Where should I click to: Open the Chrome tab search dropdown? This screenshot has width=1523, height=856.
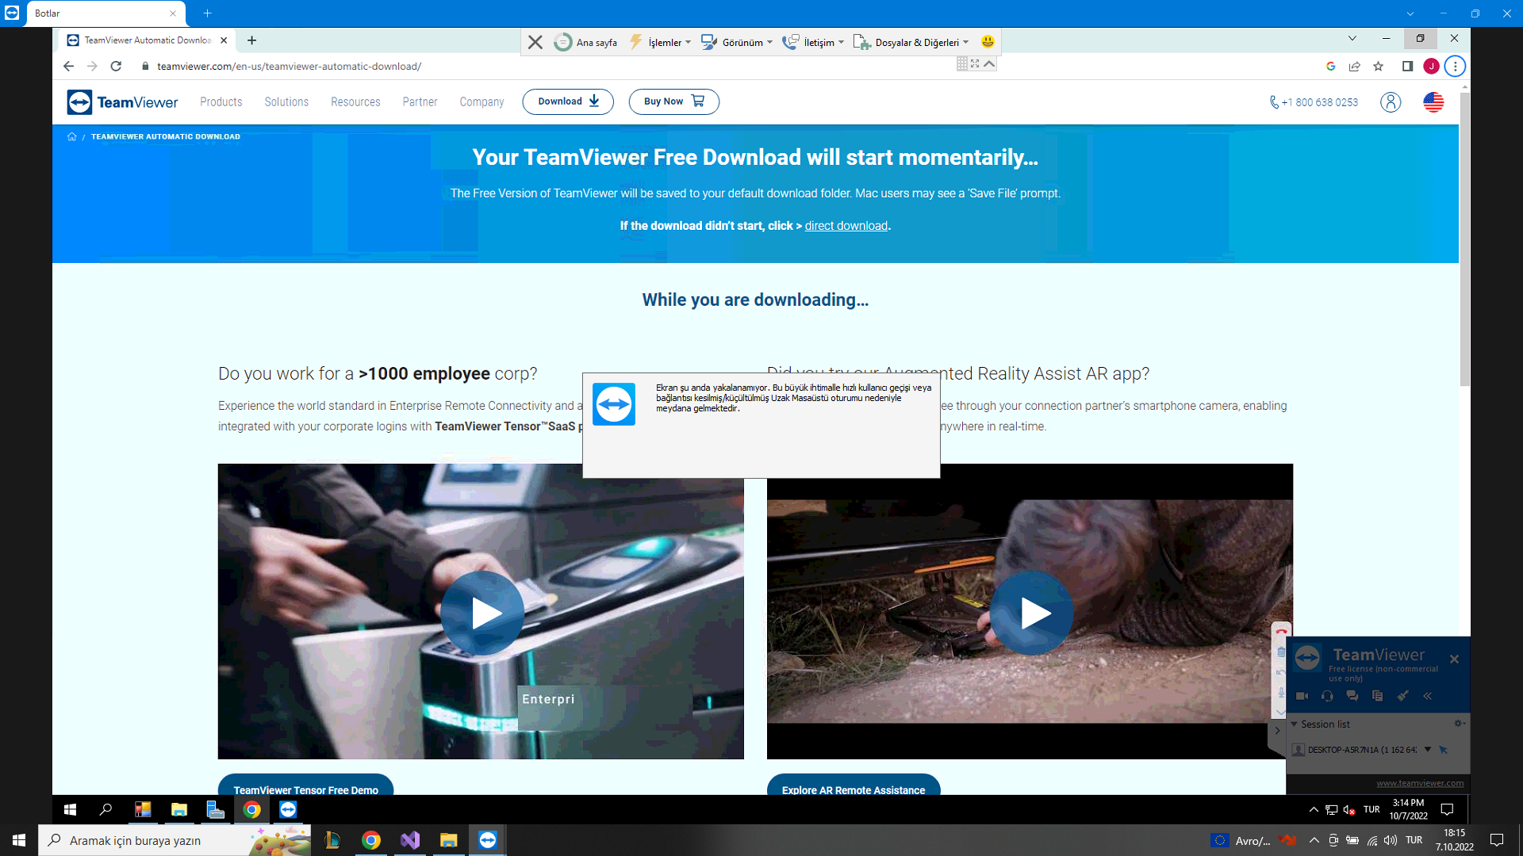[1352, 38]
